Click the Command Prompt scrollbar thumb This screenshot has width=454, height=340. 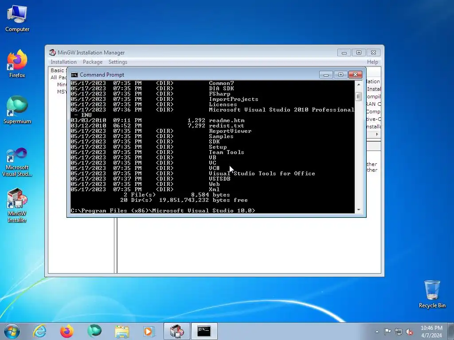click(x=358, y=96)
